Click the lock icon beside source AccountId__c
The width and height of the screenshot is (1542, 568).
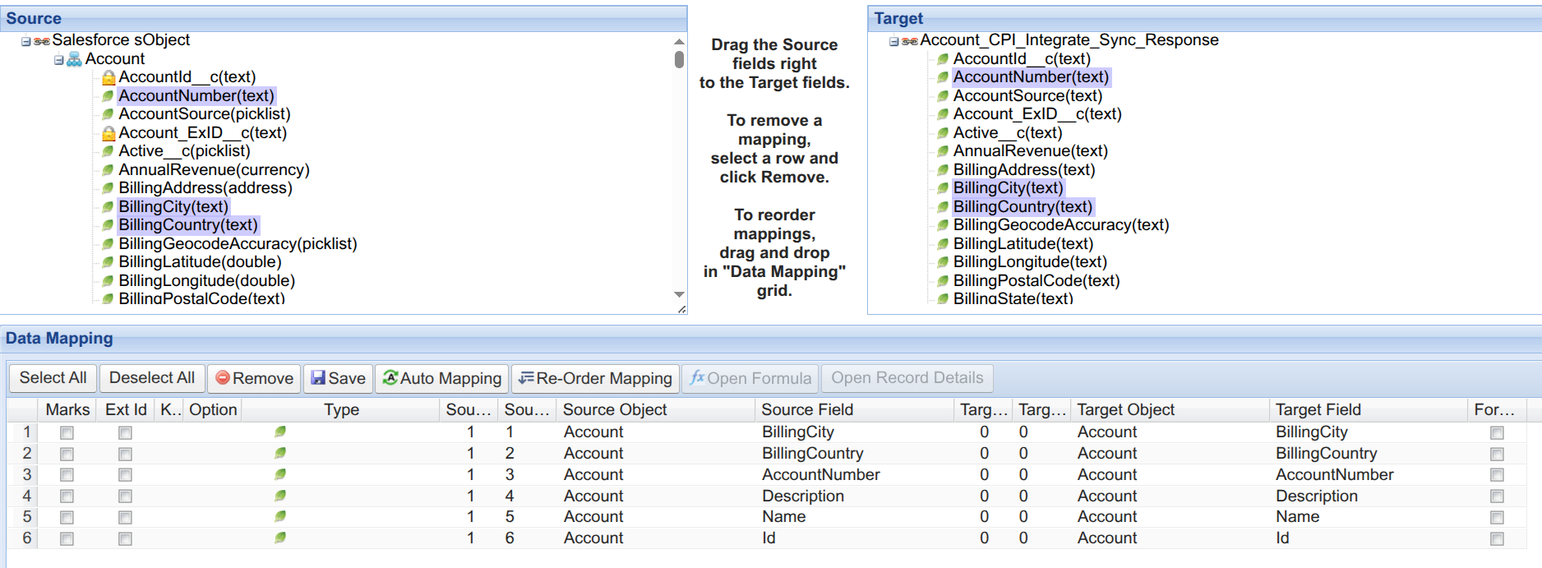(x=108, y=77)
